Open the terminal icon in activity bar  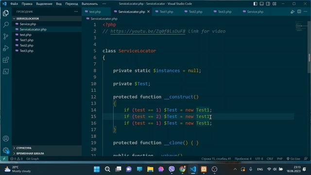coord(6,71)
